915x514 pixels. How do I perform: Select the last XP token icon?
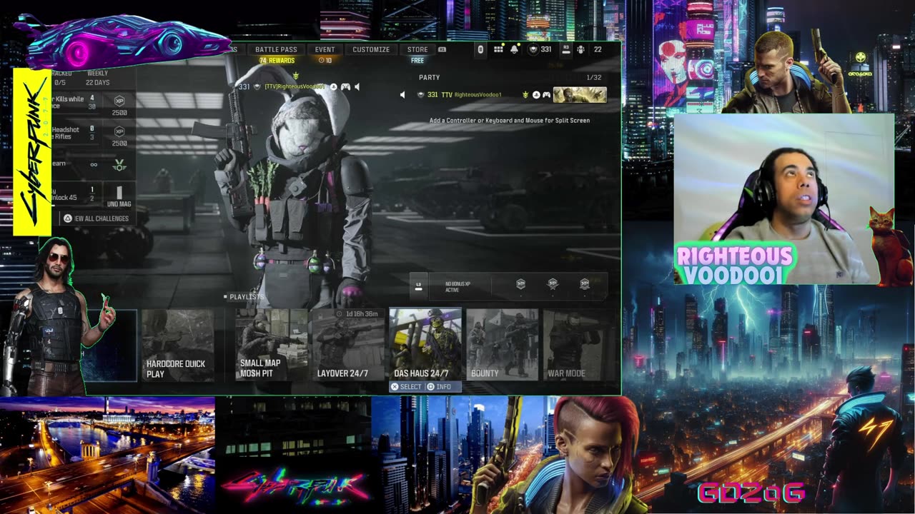585,285
